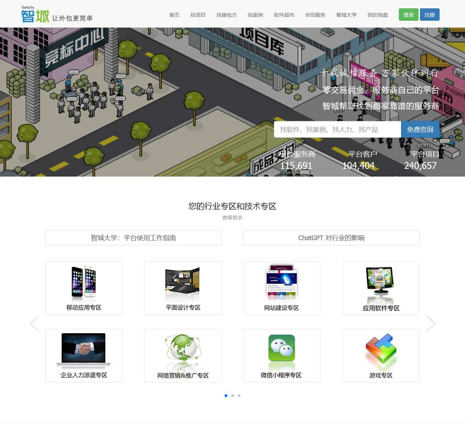465x424 pixels.
Task: Click the 平台项目 count 240,657
Action: pos(420,166)
